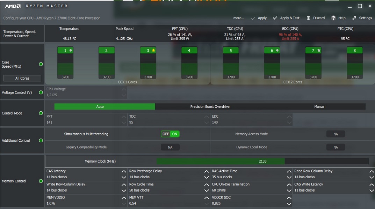
Task: Decrease CPU On-Die Termination down arrow
Action: (289, 191)
